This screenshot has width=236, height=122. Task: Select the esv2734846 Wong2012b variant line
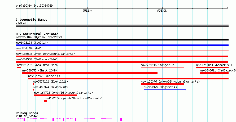[x=163, y=67]
